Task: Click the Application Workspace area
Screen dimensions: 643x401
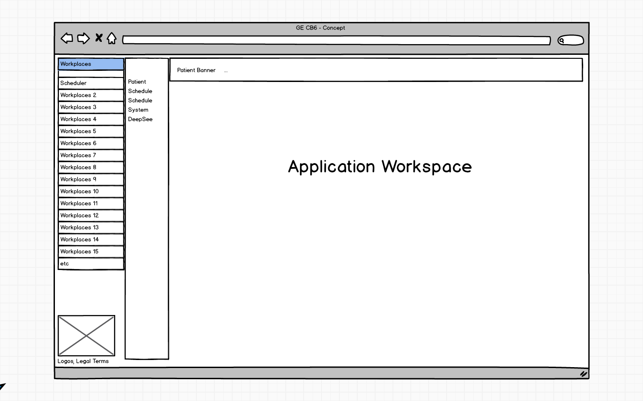Action: tap(380, 167)
